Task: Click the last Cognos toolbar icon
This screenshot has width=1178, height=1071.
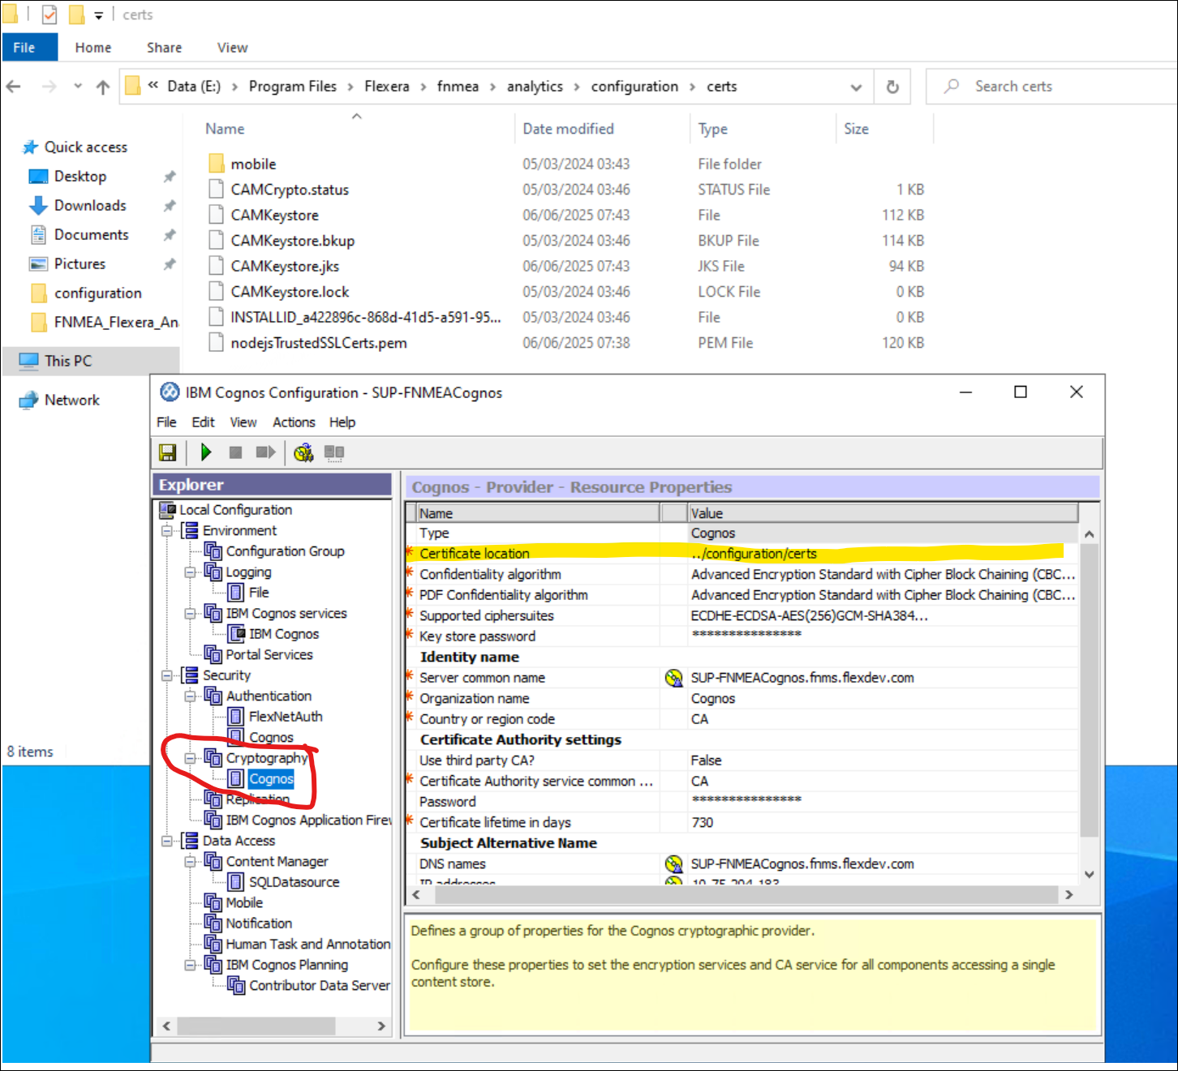Action: (x=334, y=452)
